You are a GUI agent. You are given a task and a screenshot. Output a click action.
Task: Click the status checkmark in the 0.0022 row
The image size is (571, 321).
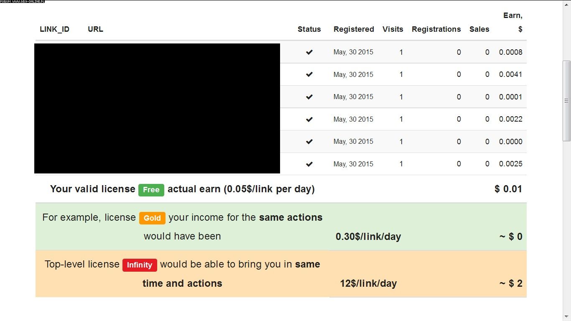[x=309, y=119]
